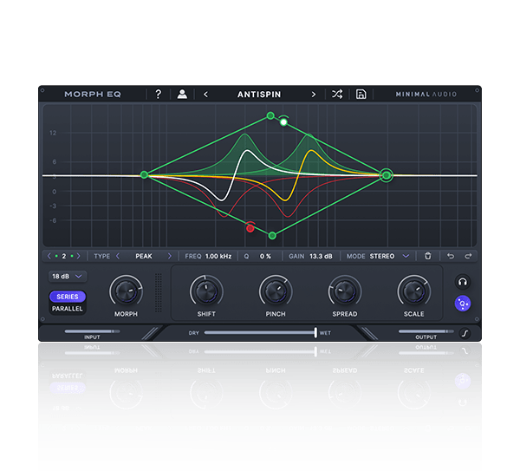520x471 pixels.
Task: Redo change with redo arrow
Action: click(468, 256)
